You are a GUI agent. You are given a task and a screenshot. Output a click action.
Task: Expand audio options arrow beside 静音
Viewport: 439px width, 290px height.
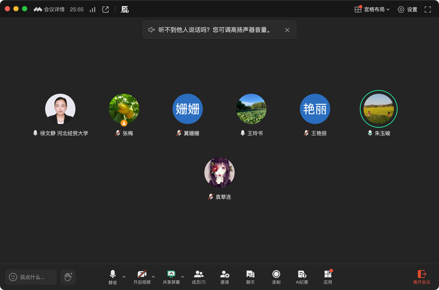pyautogui.click(x=124, y=277)
